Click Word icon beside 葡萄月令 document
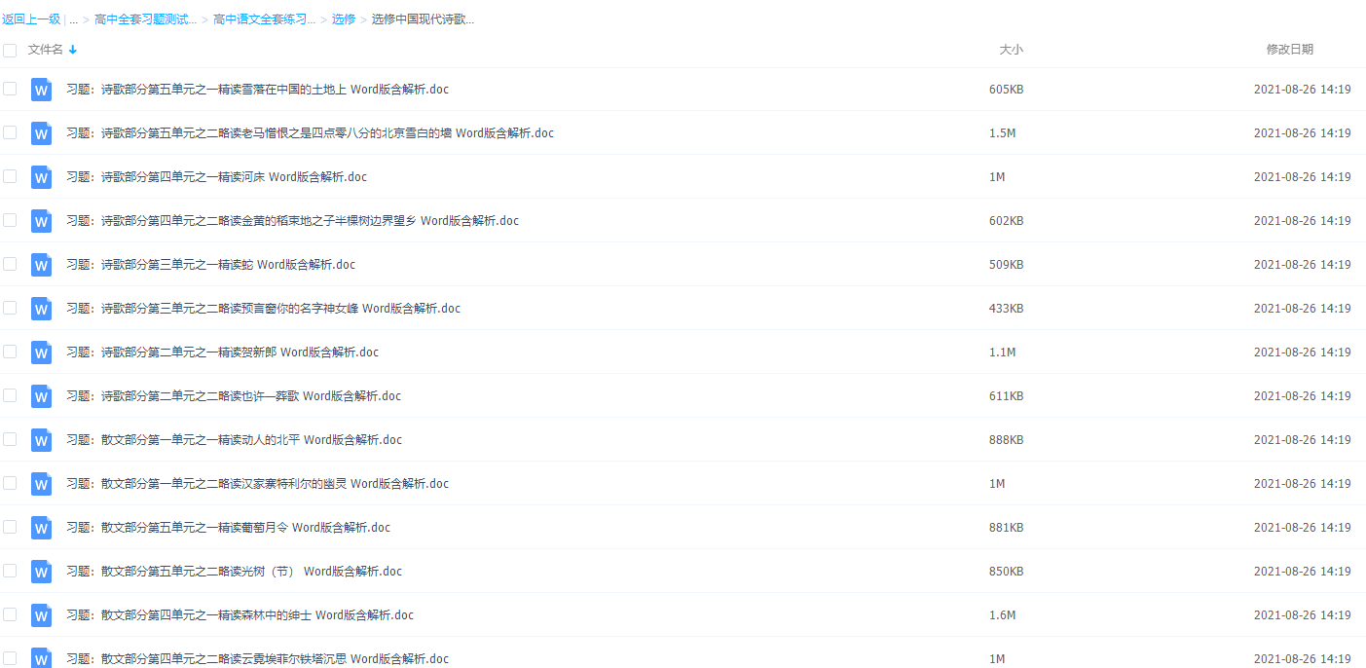Image resolution: width=1366 pixels, height=668 pixels. click(41, 528)
